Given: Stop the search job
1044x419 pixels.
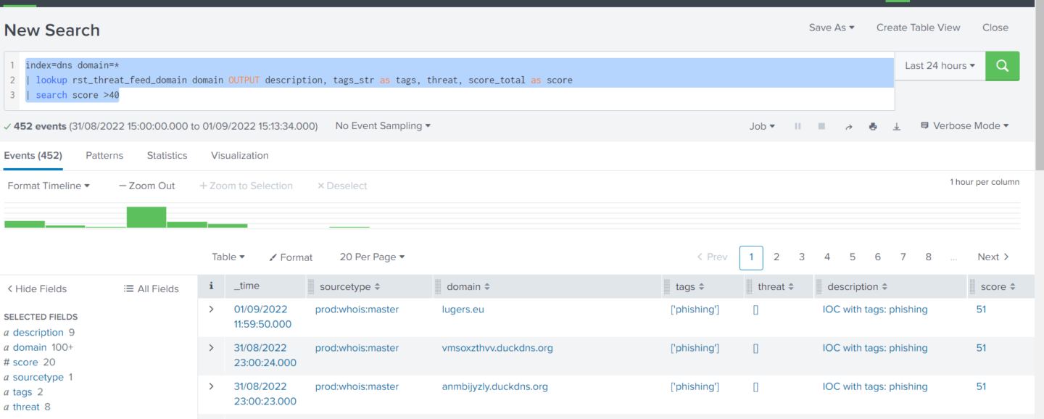Looking at the screenshot, I should click(x=821, y=125).
